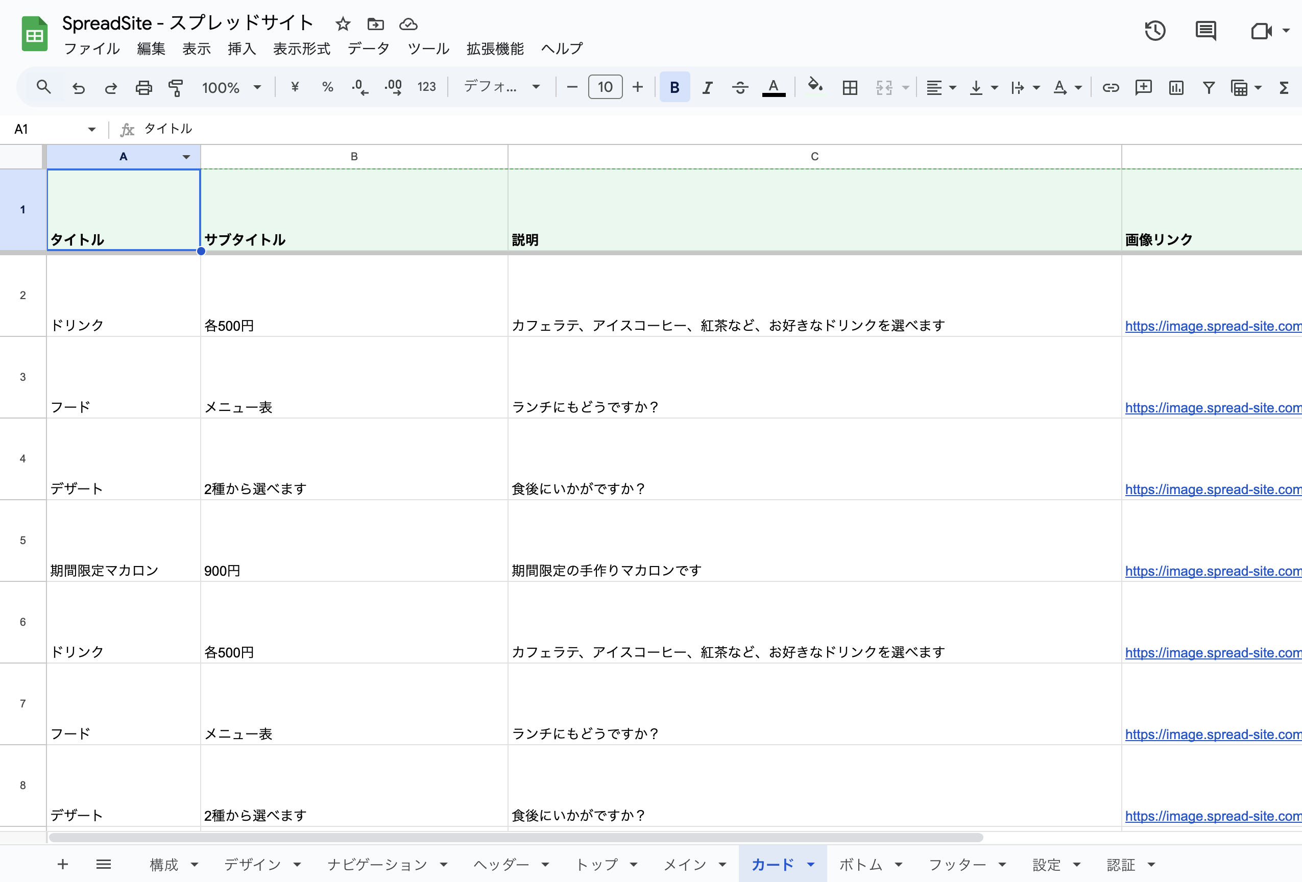This screenshot has width=1302, height=882.
Task: Open the 拡張機能 menu
Action: click(495, 48)
